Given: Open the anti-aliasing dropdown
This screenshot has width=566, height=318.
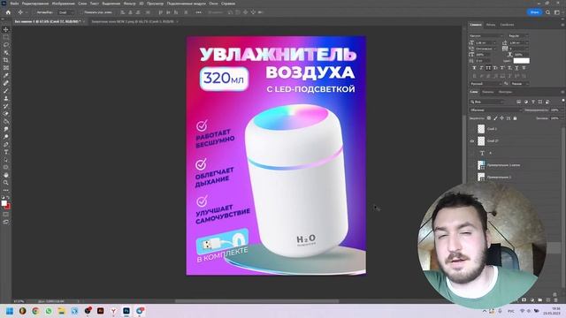Looking at the screenshot, I should [519, 84].
